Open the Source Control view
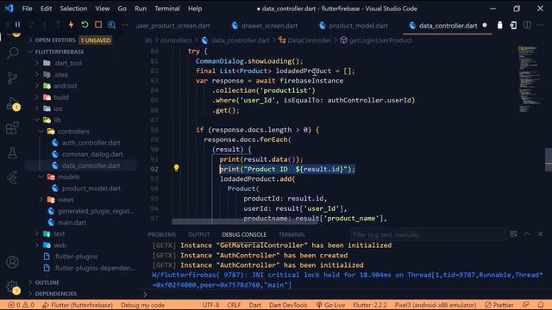This screenshot has width=552, height=310. (x=13, y=78)
